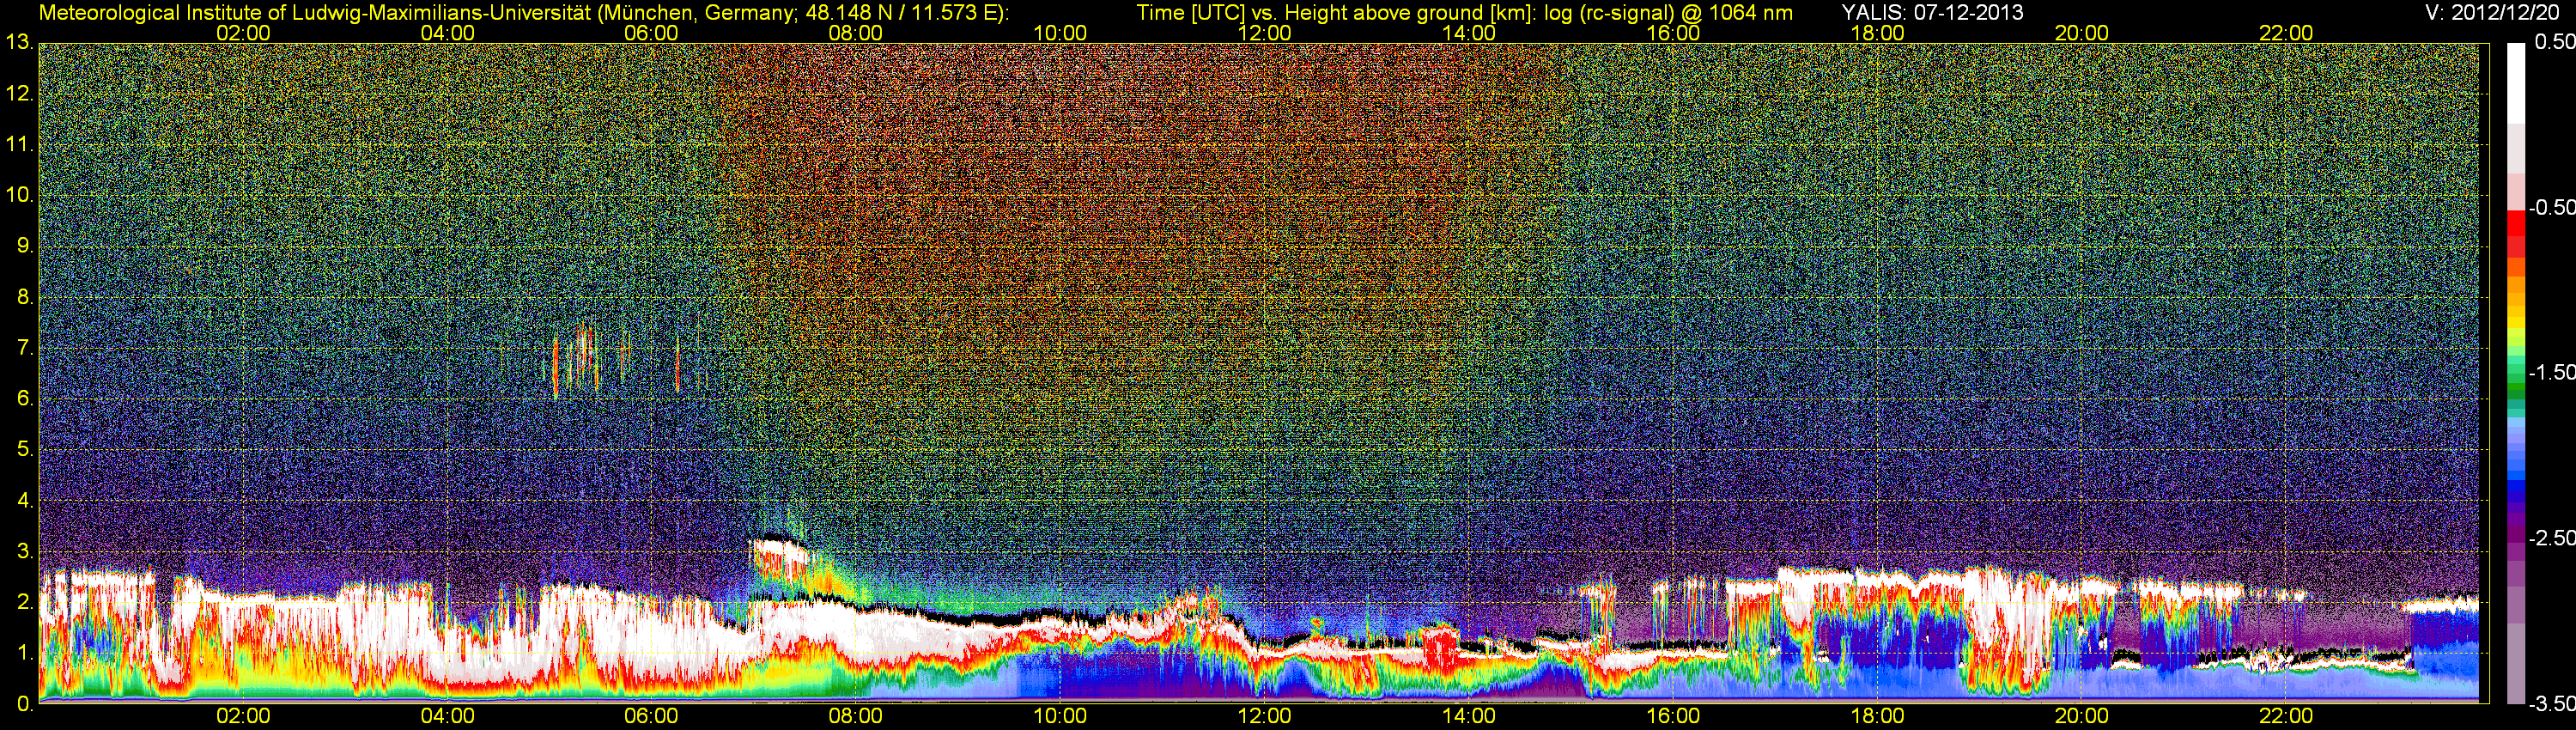Pick 04:00 on the lower time axis
This screenshot has height=730, width=2576.
click(447, 716)
